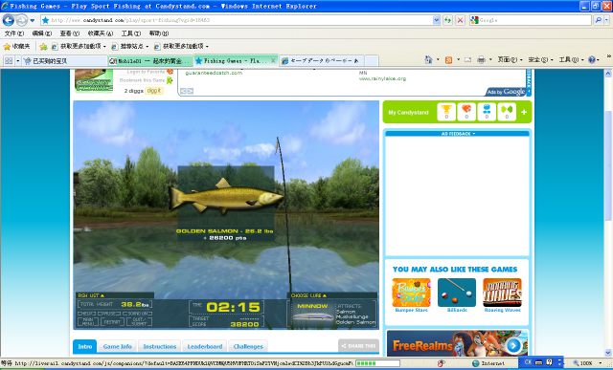This screenshot has width=613, height=370.
Task: Open the 页面(P) dropdown
Action: (510, 59)
